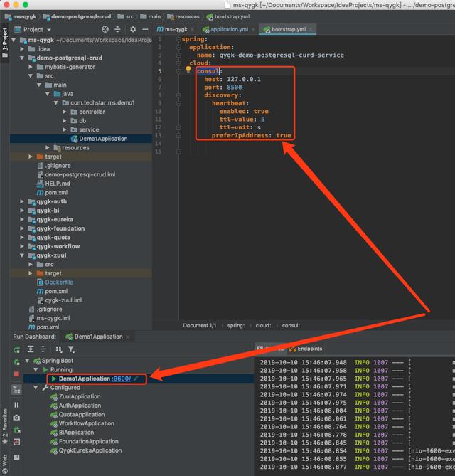Click the resources breadcrumb
This screenshot has width=455, height=476.
pos(183,16)
